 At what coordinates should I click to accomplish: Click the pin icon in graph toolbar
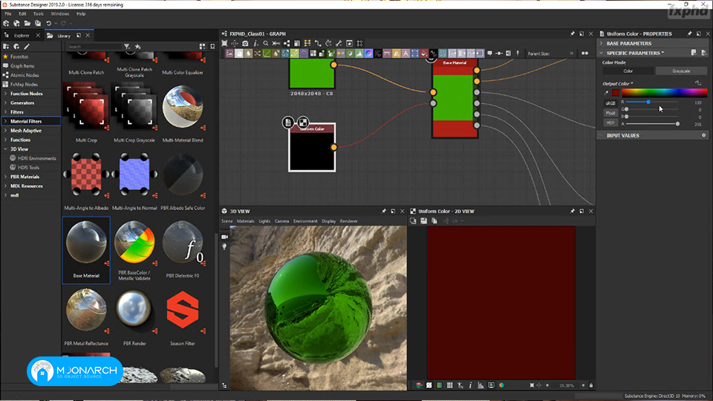coord(518,53)
